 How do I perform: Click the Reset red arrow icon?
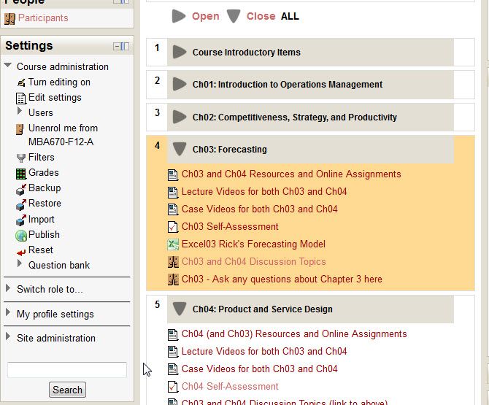(x=21, y=252)
